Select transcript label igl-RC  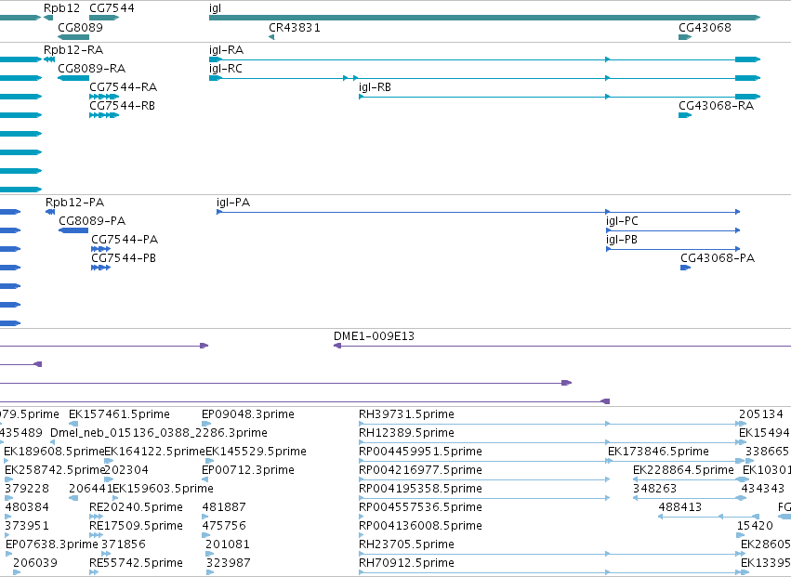[226, 68]
